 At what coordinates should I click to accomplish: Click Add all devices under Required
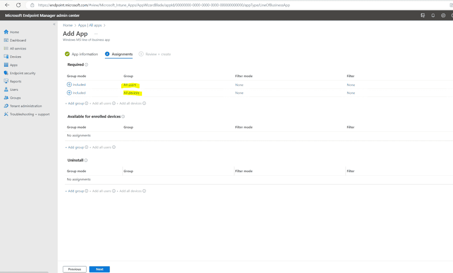coord(130,103)
